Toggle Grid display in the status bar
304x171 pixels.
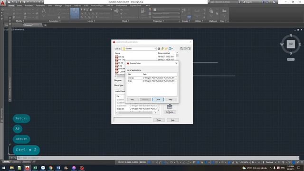149,162
